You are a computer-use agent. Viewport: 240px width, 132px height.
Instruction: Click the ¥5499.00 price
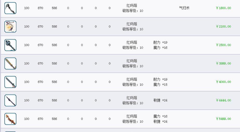tap(223, 119)
